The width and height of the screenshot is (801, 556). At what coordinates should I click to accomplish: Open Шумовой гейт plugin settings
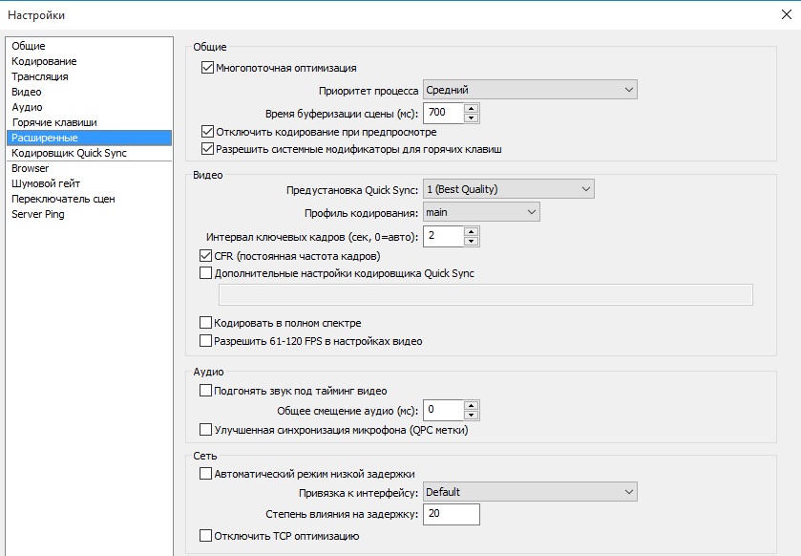click(x=46, y=183)
